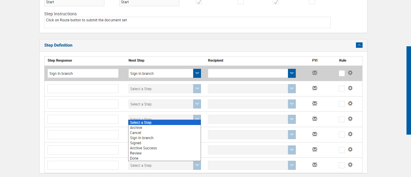Collapse the Step Definition panel
The image size is (411, 177).
(359, 45)
